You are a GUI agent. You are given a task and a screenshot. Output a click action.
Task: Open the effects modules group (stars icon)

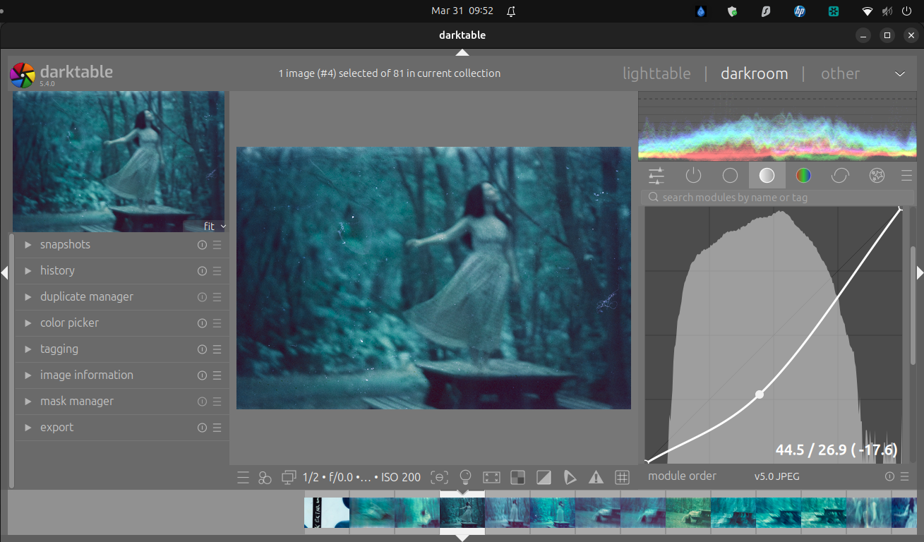877,176
